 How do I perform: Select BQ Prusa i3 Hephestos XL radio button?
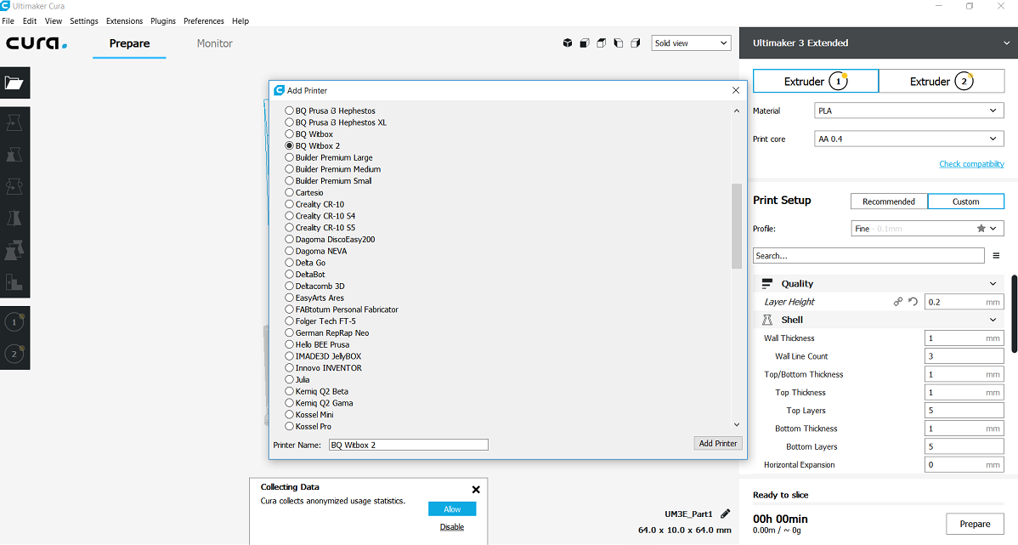click(289, 122)
